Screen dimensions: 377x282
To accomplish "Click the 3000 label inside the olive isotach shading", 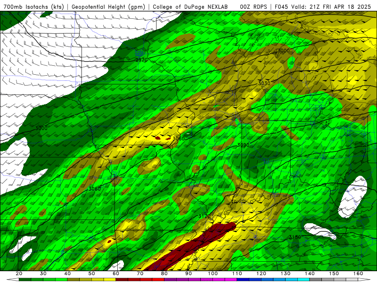I will pos(284,50).
